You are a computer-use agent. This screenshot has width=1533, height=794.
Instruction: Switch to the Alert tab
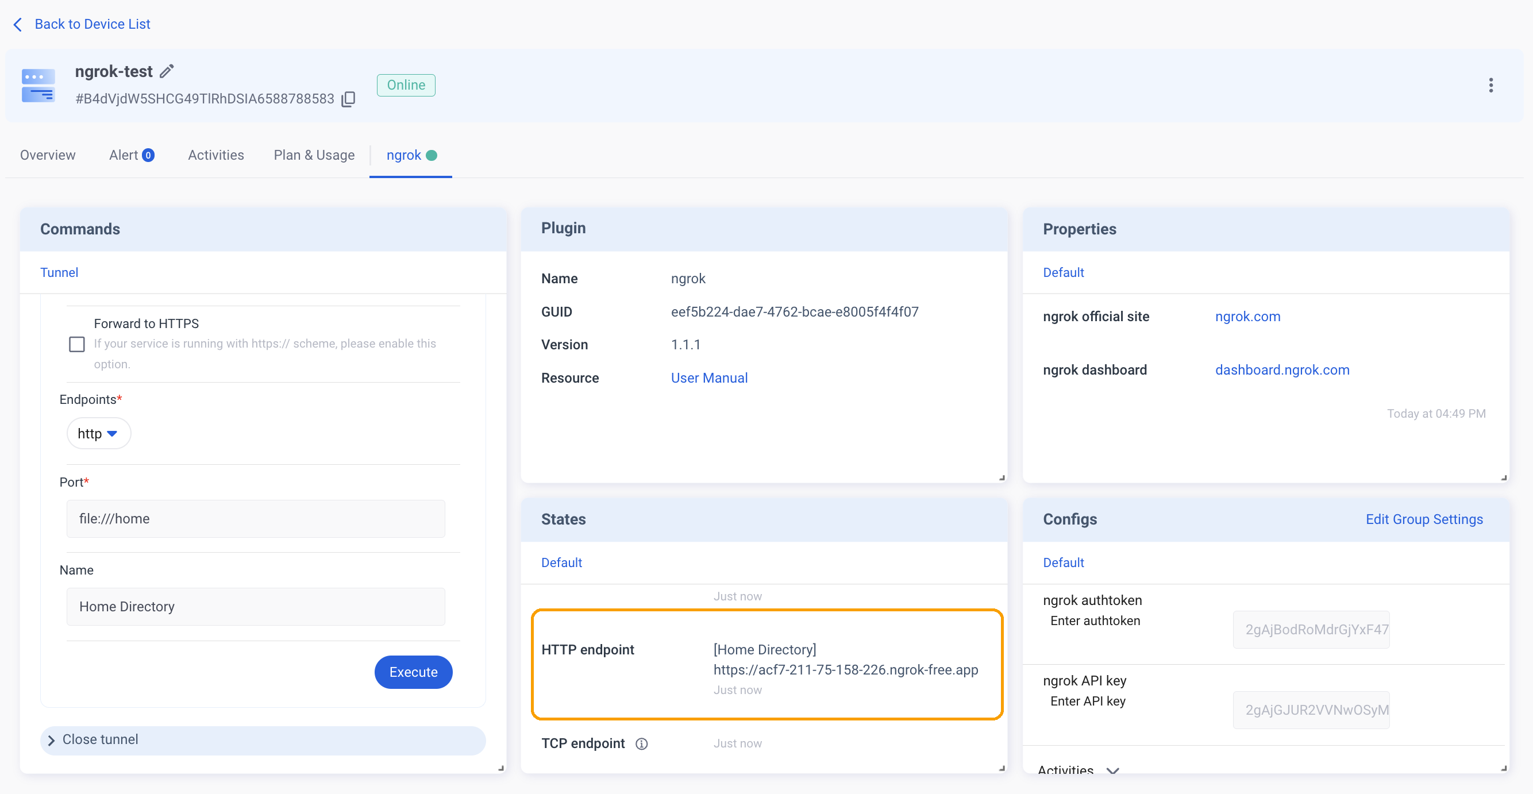click(x=132, y=155)
